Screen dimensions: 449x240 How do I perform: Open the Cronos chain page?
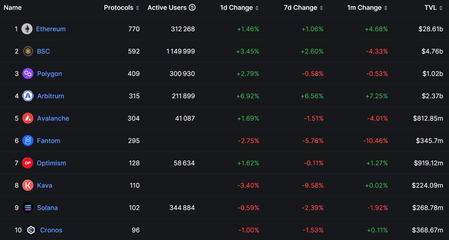click(51, 230)
